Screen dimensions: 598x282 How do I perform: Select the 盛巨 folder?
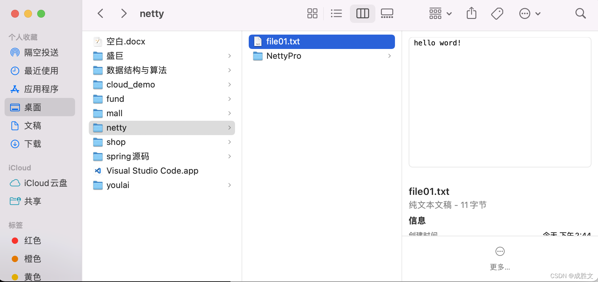162,56
